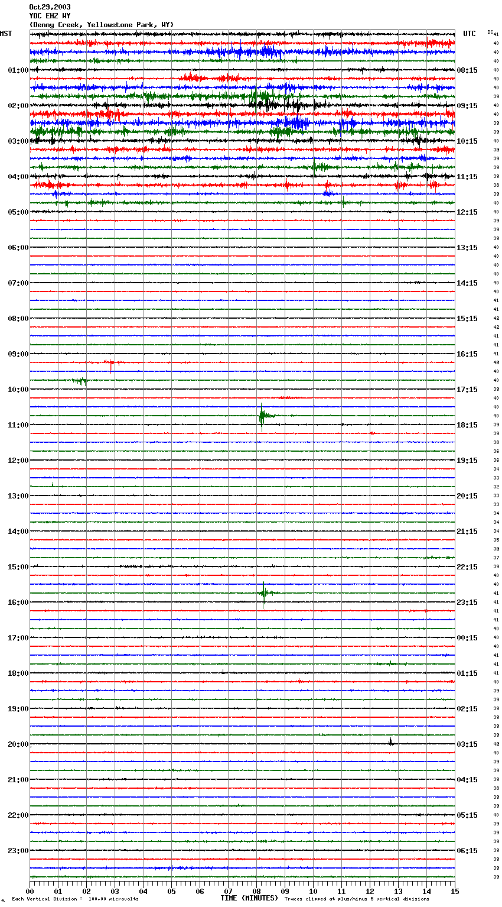
Task: Click the 15 minute axis tick label
Action: click(x=455, y=891)
